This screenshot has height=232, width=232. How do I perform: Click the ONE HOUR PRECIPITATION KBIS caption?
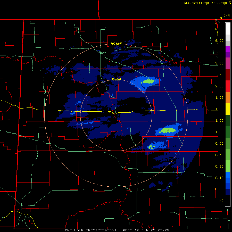coord(117,230)
